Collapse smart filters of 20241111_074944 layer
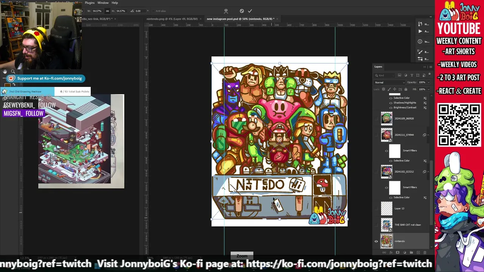 [x=428, y=135]
